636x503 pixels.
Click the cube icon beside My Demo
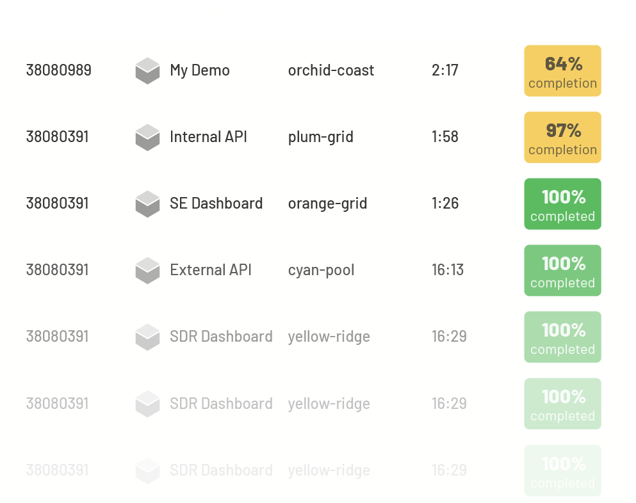pos(147,70)
